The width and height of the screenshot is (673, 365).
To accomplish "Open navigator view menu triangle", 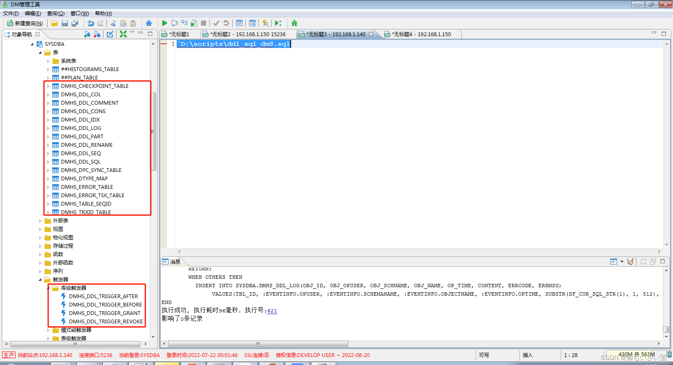I will pyautogui.click(x=132, y=33).
